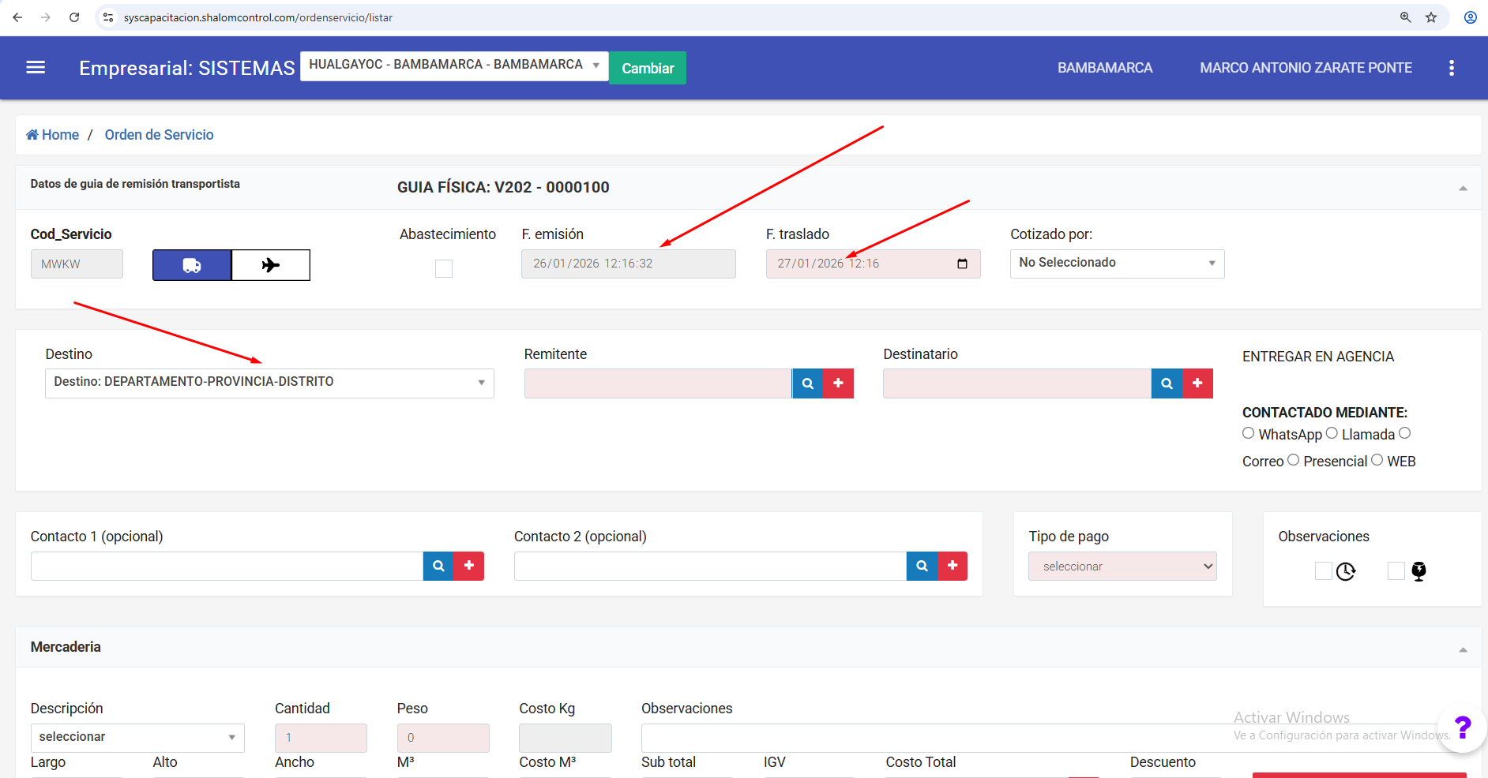Select the airplane air transport option
This screenshot has height=778, width=1488.
(x=271, y=265)
